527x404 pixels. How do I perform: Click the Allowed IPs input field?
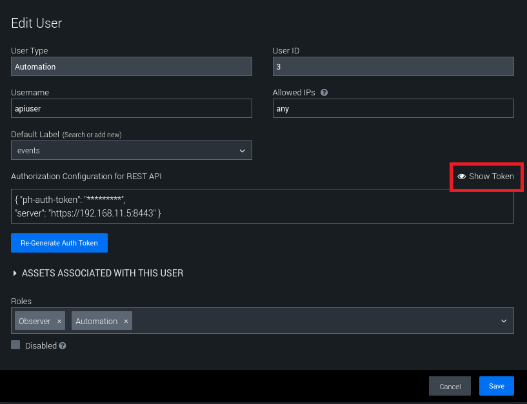coord(393,109)
